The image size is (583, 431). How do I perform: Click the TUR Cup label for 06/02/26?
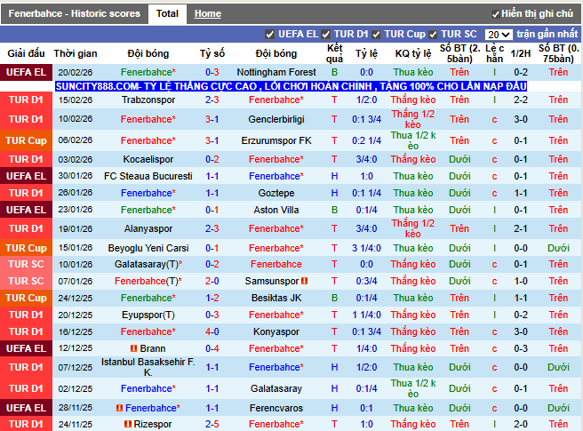pyautogui.click(x=26, y=140)
